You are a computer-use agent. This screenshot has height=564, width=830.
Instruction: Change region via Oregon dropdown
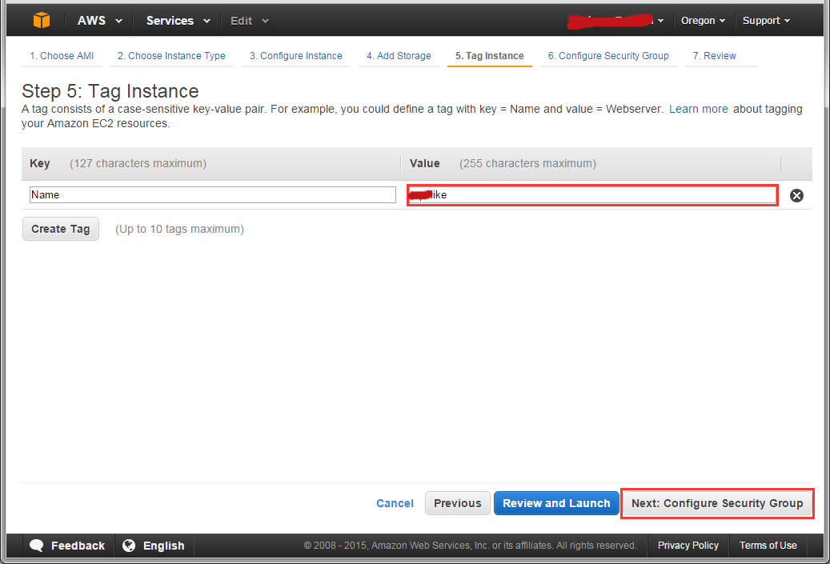click(x=703, y=21)
